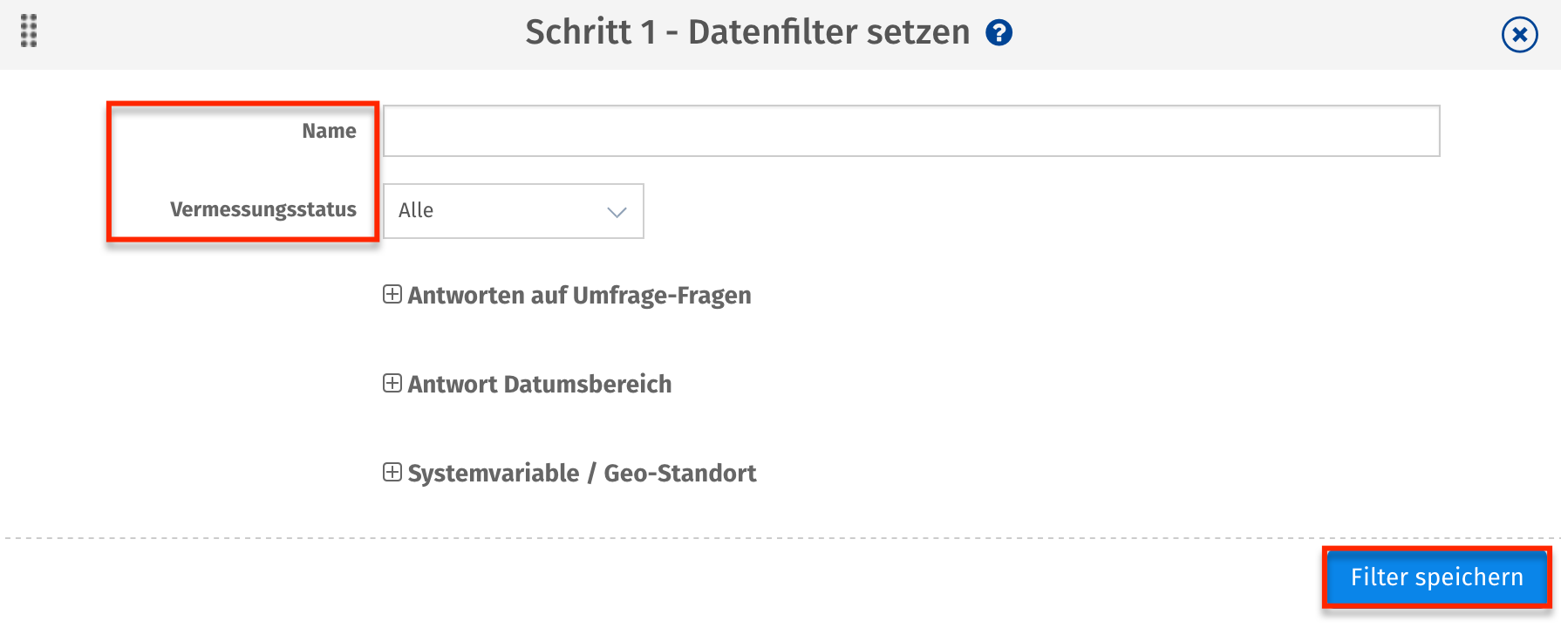The image size is (1561, 628).
Task: Click the plus icon beside Systemvariable / Geo-Standort
Action: pos(392,473)
